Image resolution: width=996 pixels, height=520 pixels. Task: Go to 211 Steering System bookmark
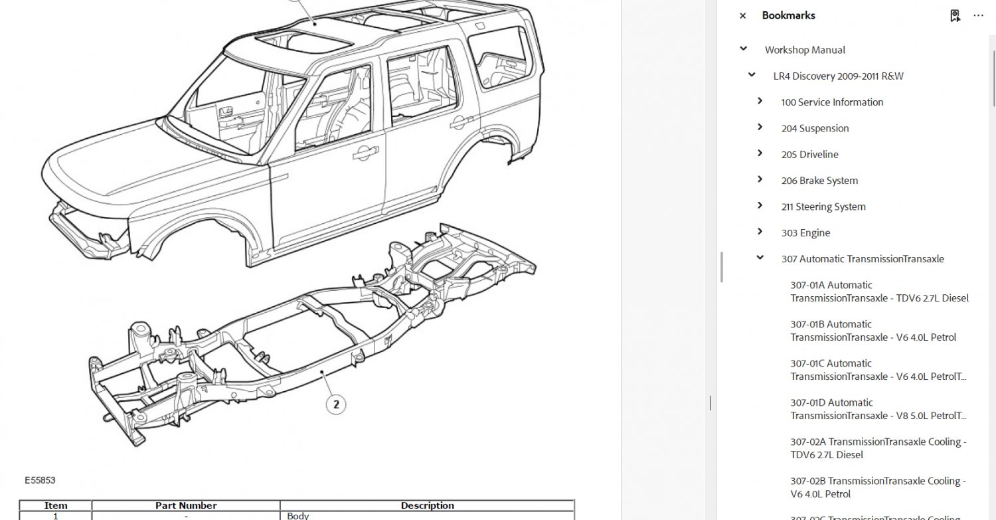(x=823, y=207)
